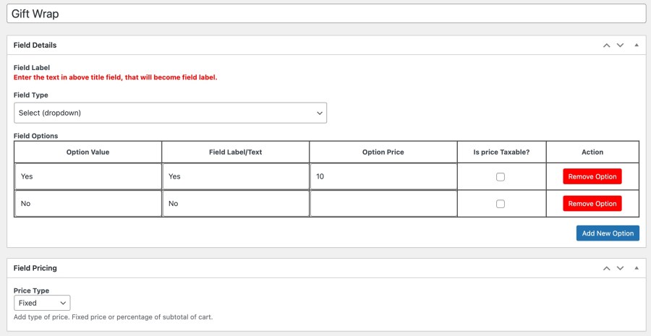Move Field Details panel up arrow
This screenshot has height=336, width=651.
[x=607, y=46]
